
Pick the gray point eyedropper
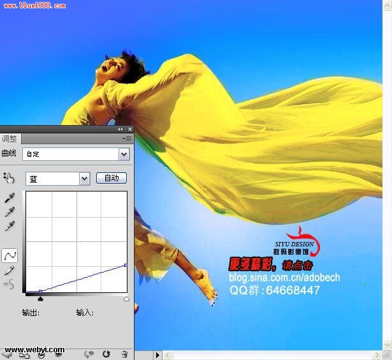[10, 212]
